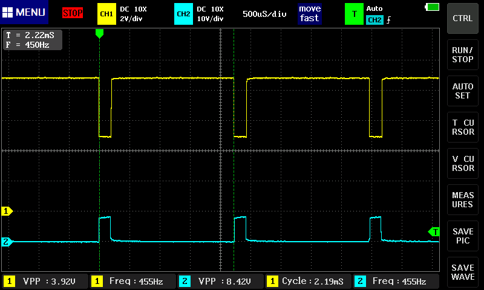Viewport: 484px width, 290px height.
Task: Click the Auto trigger mode label
Action: pyautogui.click(x=374, y=8)
